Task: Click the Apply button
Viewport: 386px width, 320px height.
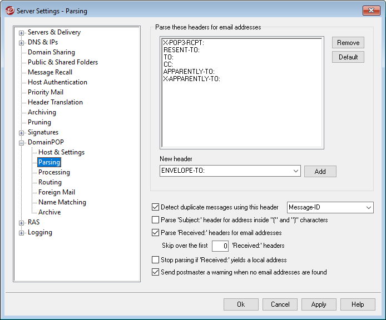Action: click(x=319, y=304)
